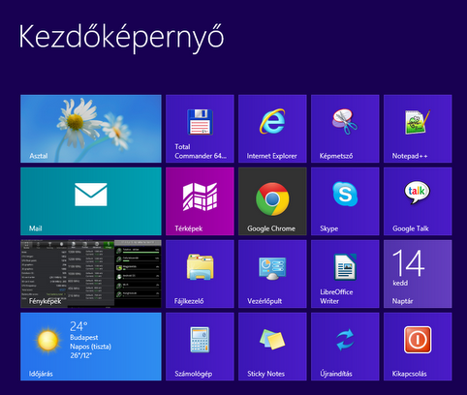Launch the Számológép calculator
467x395 pixels.
(x=200, y=347)
